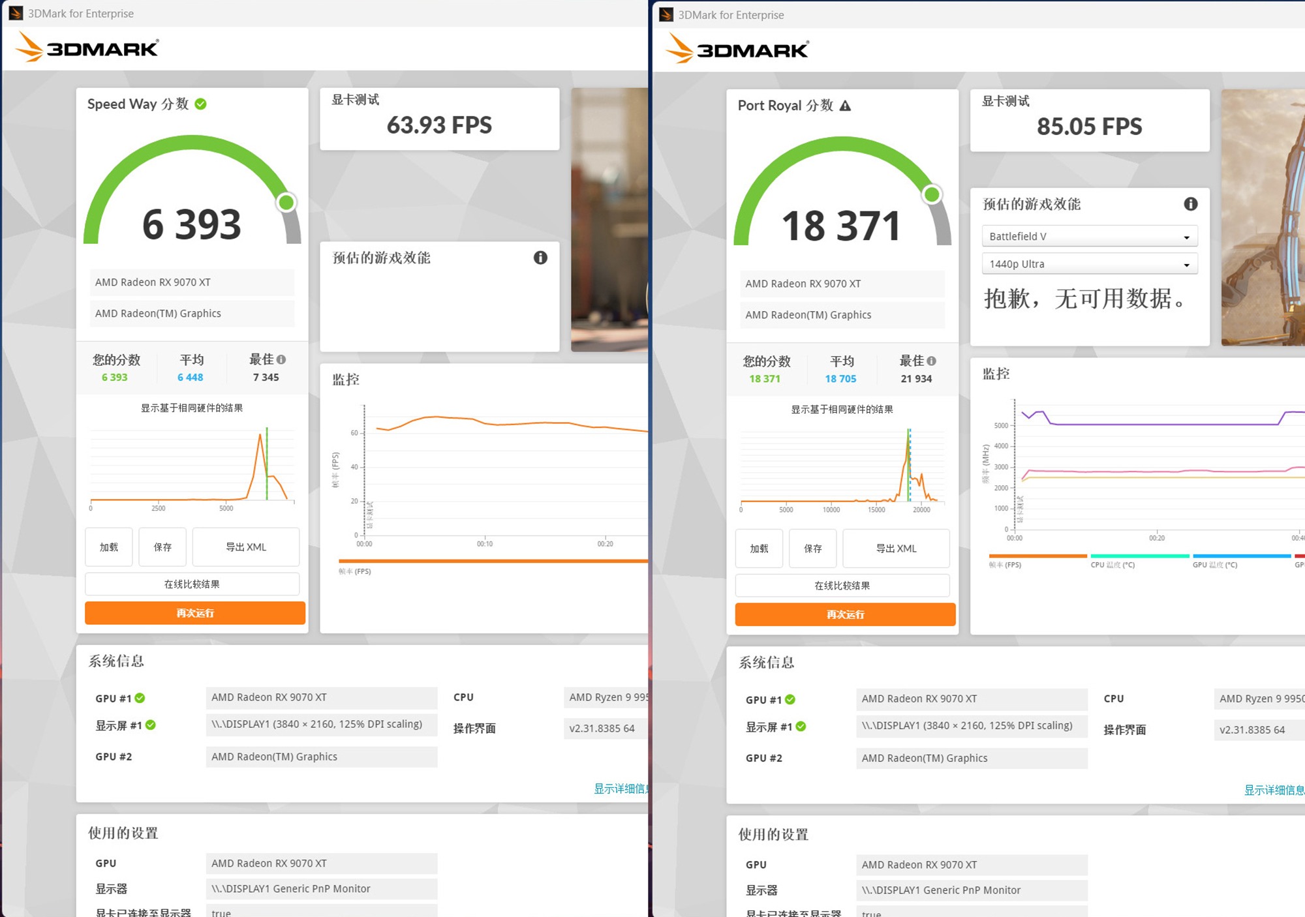This screenshot has height=917, width=1305.
Task: Click info icon in right estimated game performance panel
Action: pyautogui.click(x=1190, y=204)
